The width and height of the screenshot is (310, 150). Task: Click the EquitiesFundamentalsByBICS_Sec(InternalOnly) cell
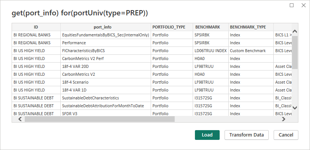(106, 35)
